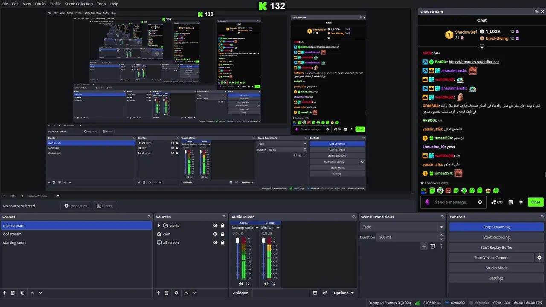Open Desktop Audio dropdown arrow
Image resolution: width=546 pixels, height=307 pixels.
256,228
